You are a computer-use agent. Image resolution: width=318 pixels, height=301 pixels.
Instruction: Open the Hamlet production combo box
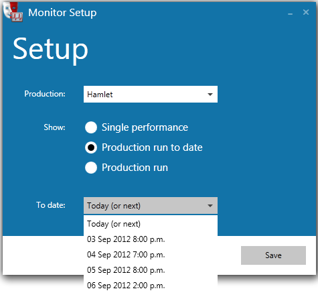click(151, 95)
